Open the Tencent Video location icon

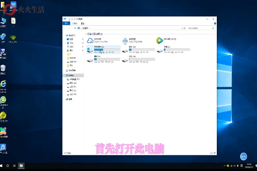(x=159, y=40)
